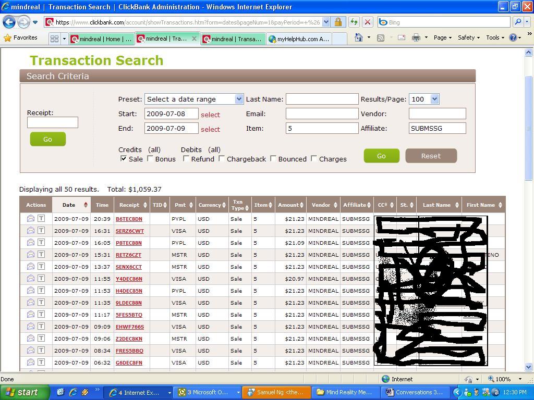Open the Tools menu dropdown
The width and height of the screenshot is (534, 400).
click(x=495, y=37)
